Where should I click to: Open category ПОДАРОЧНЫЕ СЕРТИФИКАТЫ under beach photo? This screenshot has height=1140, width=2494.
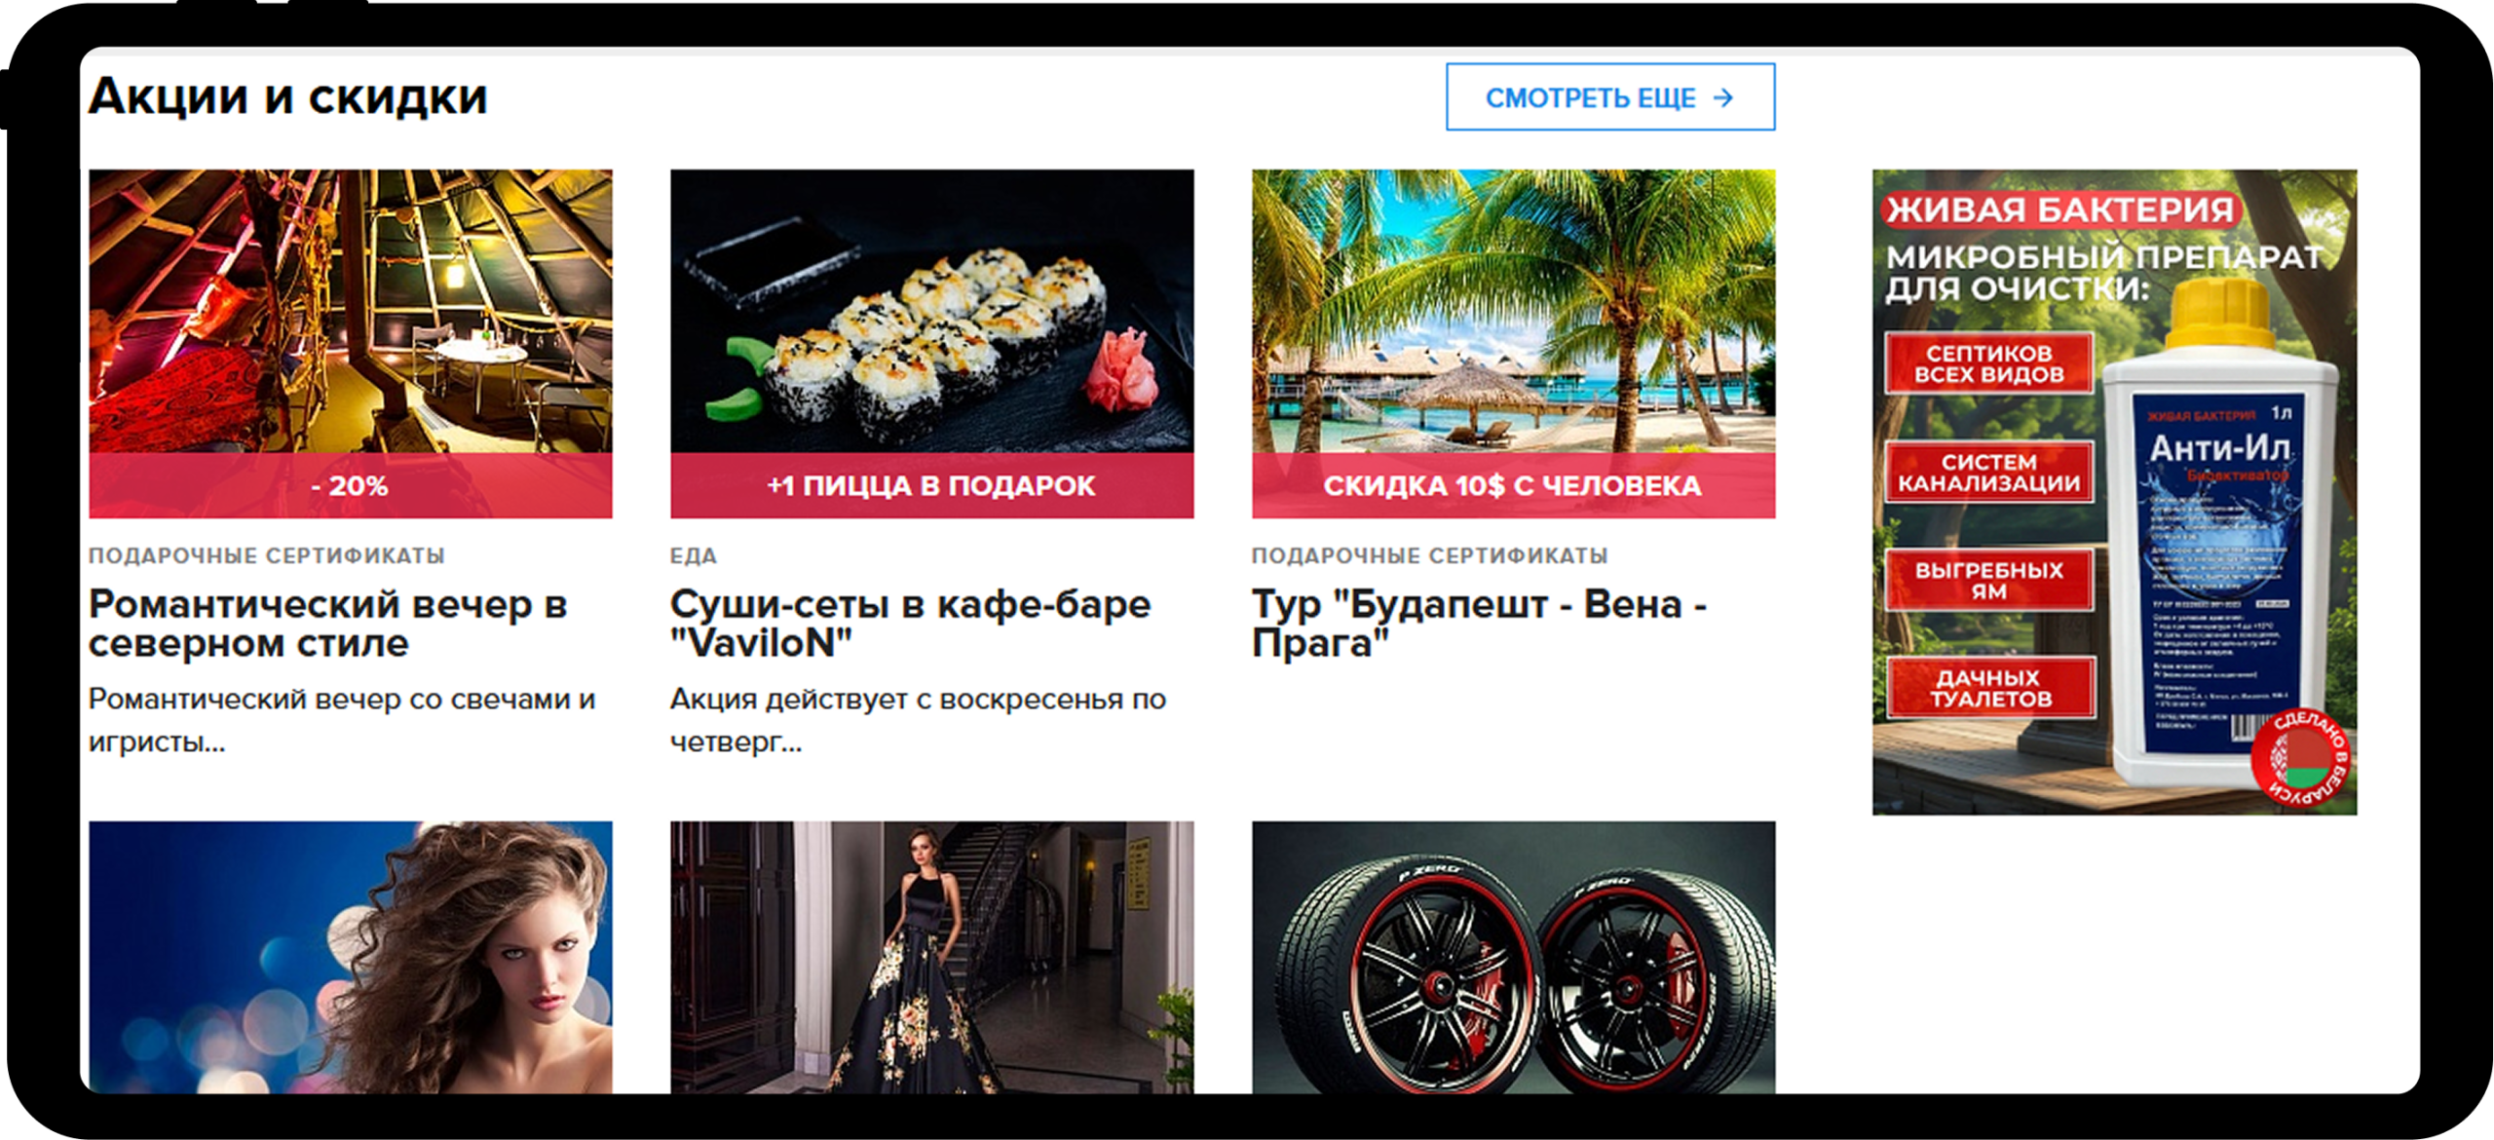coord(1430,555)
